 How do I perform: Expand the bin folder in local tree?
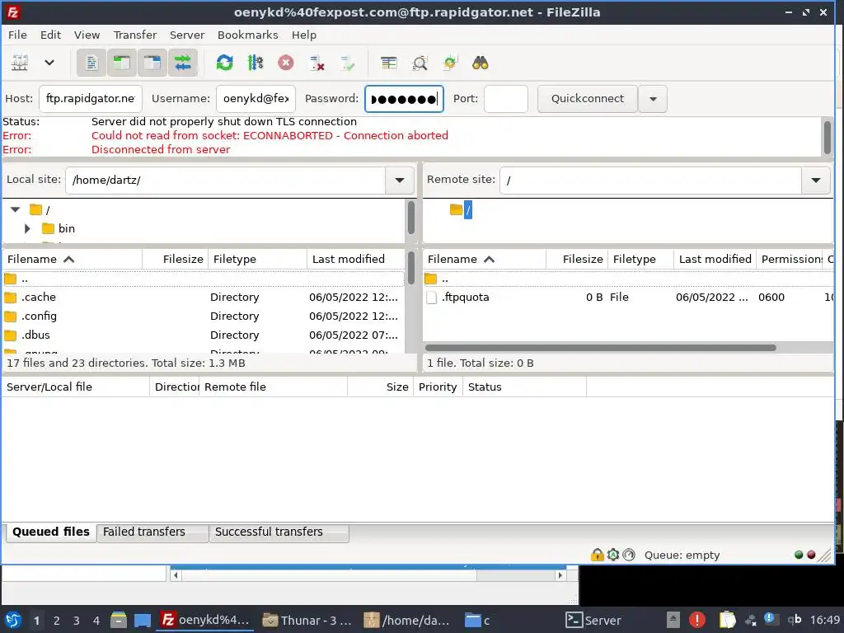27,228
